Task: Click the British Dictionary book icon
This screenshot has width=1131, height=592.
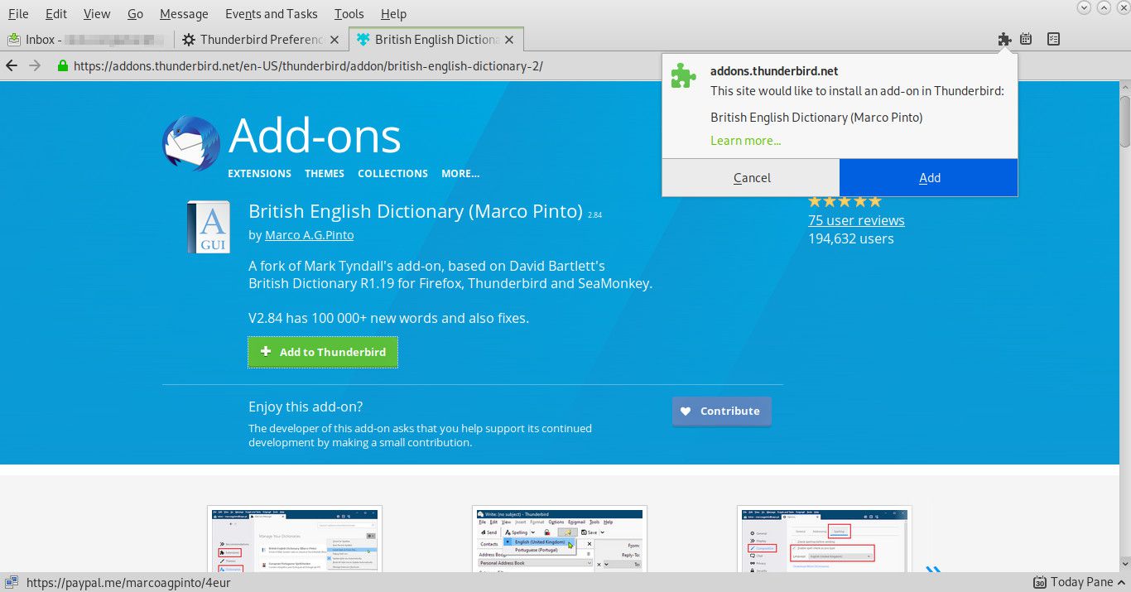Action: point(208,226)
